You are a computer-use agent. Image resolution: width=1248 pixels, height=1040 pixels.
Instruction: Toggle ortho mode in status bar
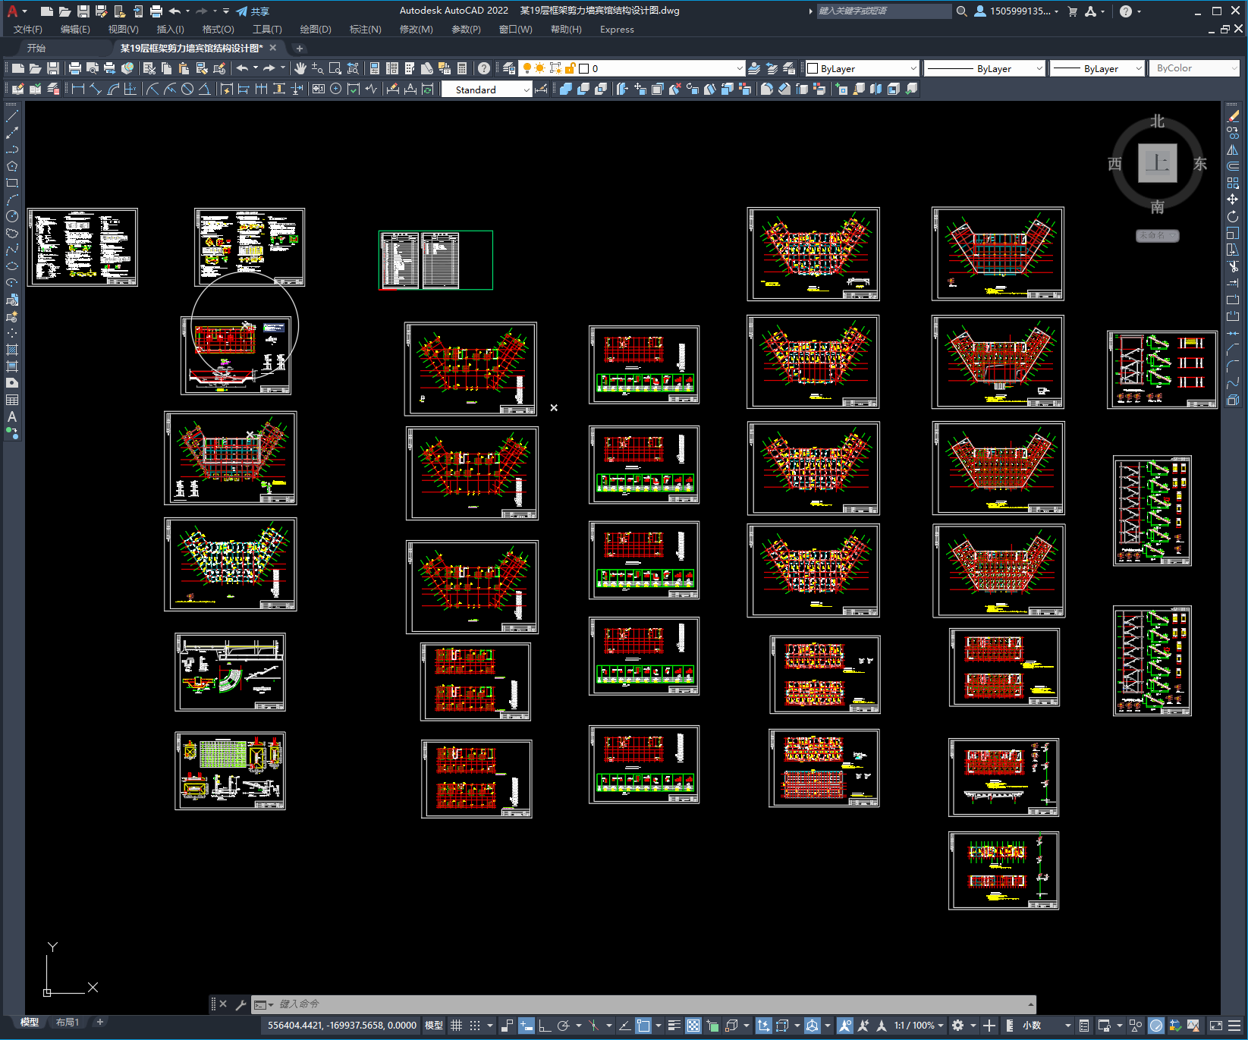pyautogui.click(x=545, y=1026)
